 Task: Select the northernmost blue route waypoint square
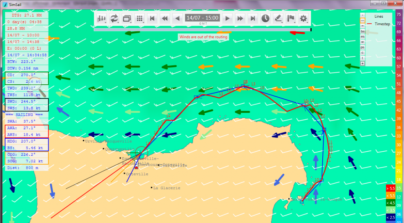tap(243, 86)
